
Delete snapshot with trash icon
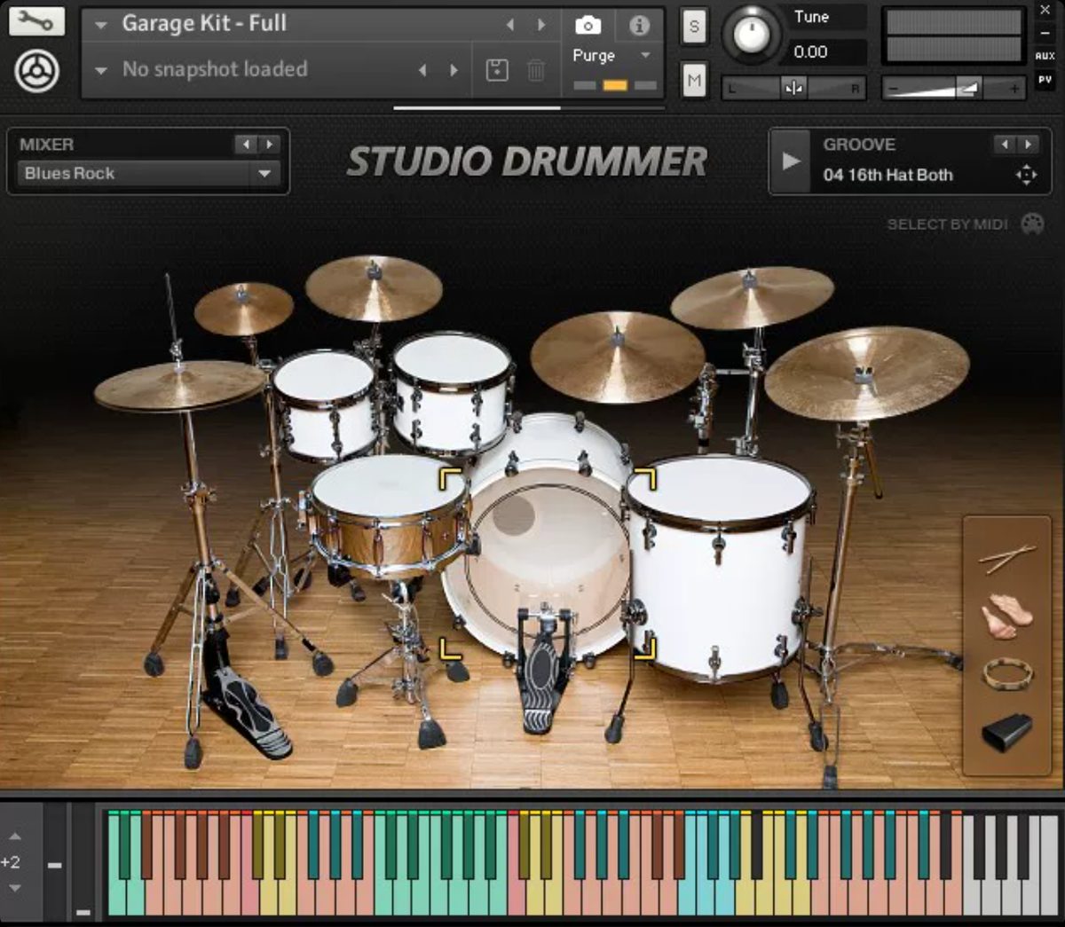[x=536, y=69]
